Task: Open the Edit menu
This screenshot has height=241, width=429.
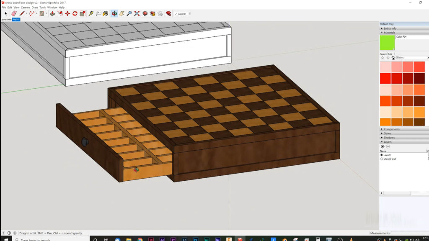Action: (x=10, y=8)
